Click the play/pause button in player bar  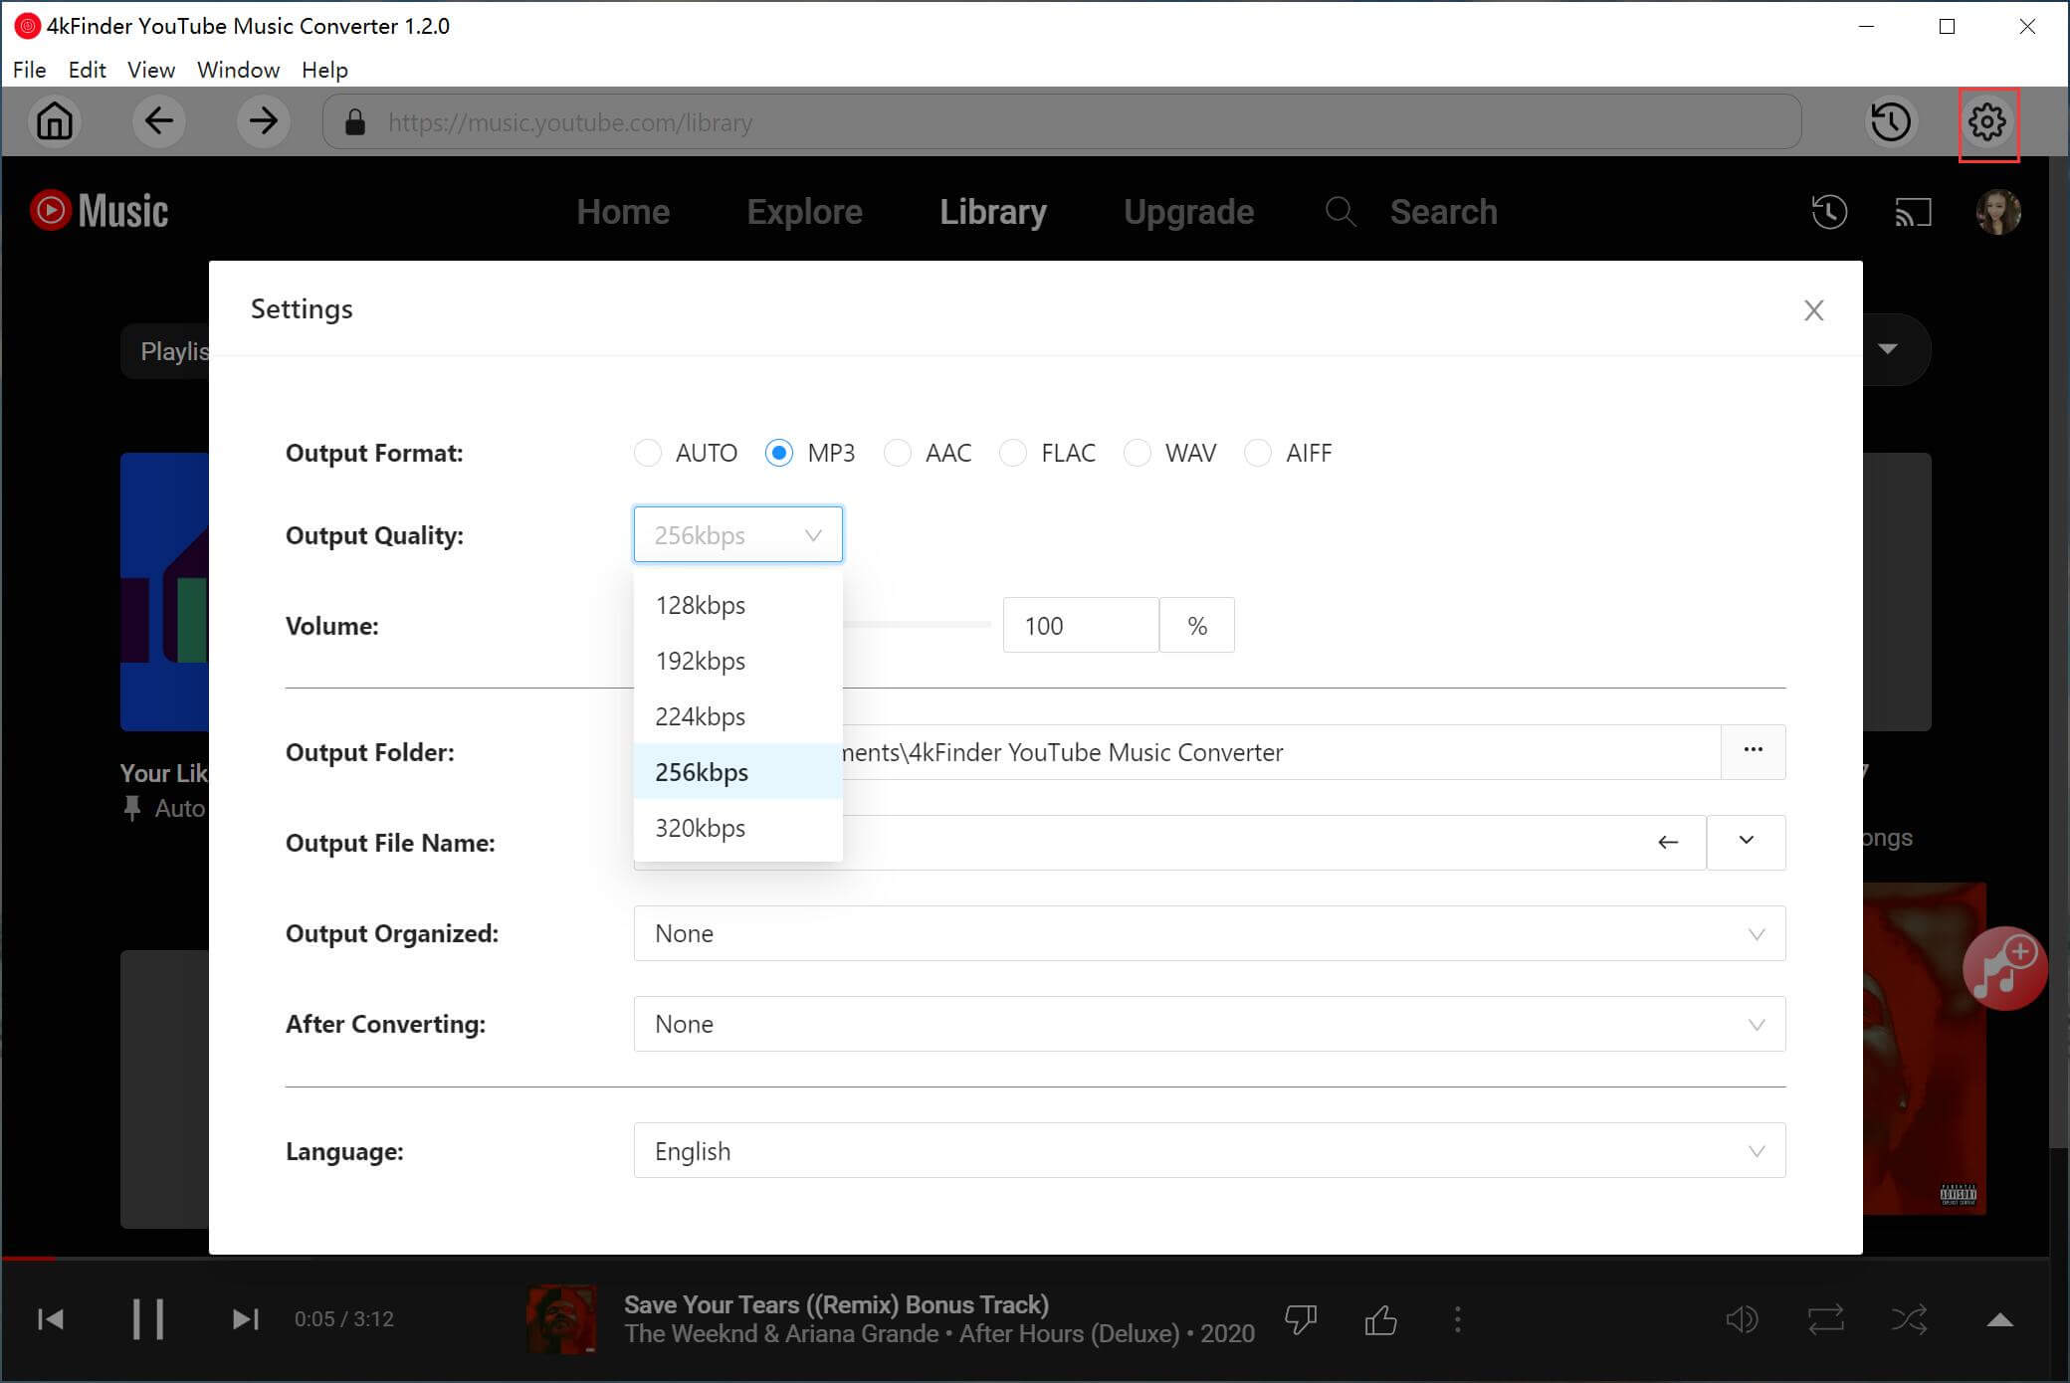pos(145,1319)
